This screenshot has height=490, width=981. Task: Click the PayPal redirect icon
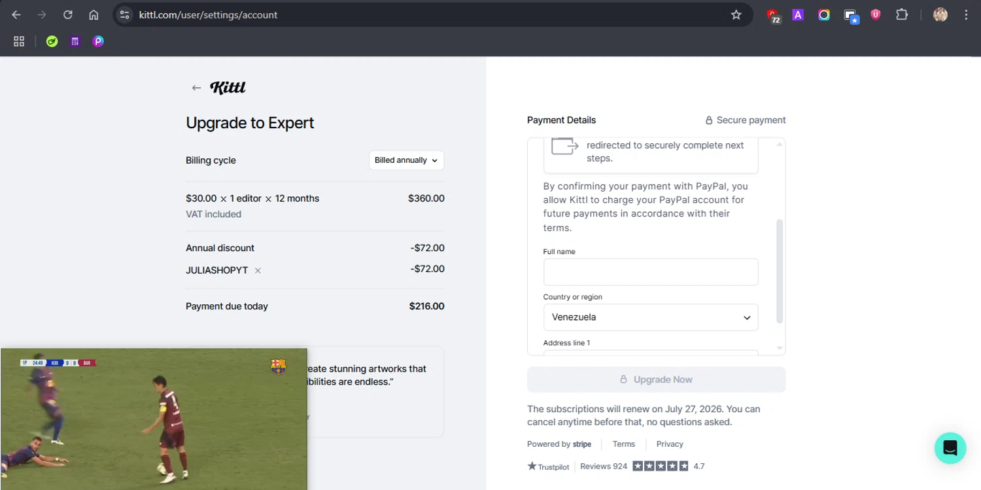pyautogui.click(x=565, y=146)
